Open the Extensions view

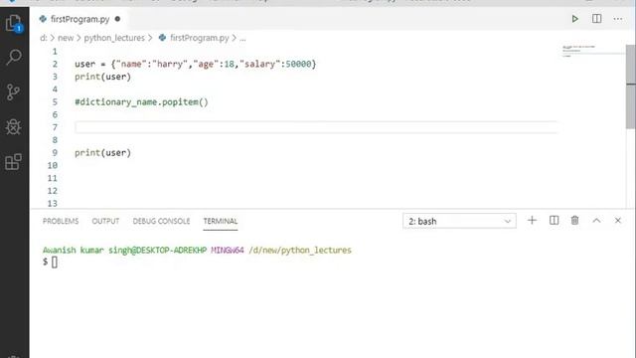pos(13,162)
